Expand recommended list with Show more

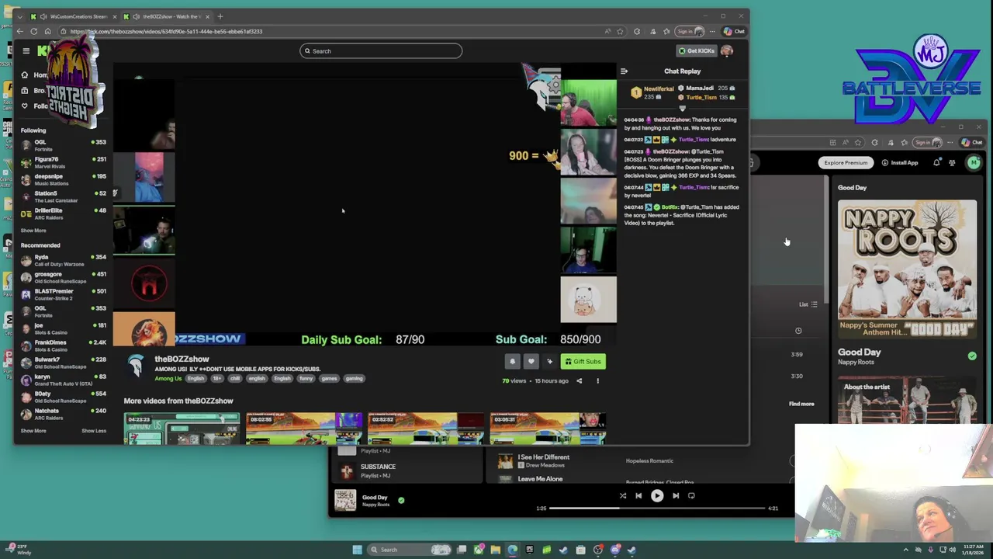coord(33,431)
